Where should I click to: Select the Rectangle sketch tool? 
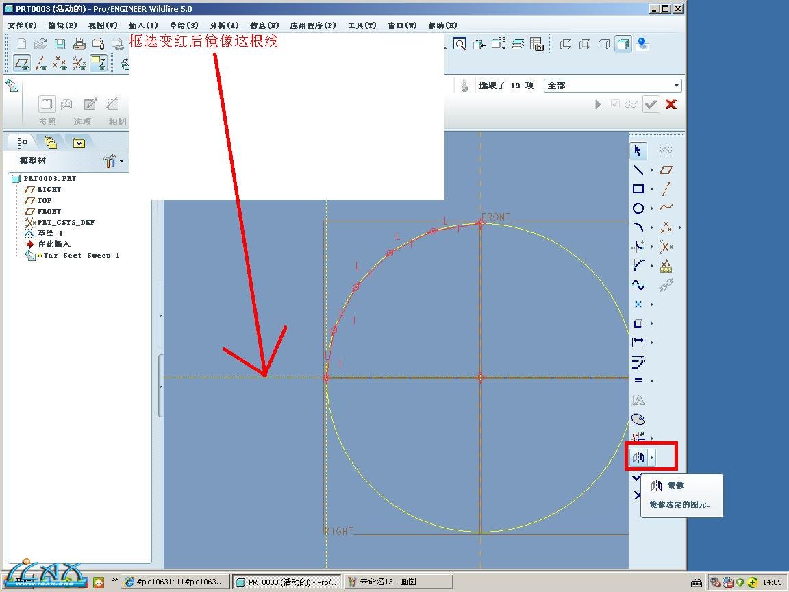638,189
